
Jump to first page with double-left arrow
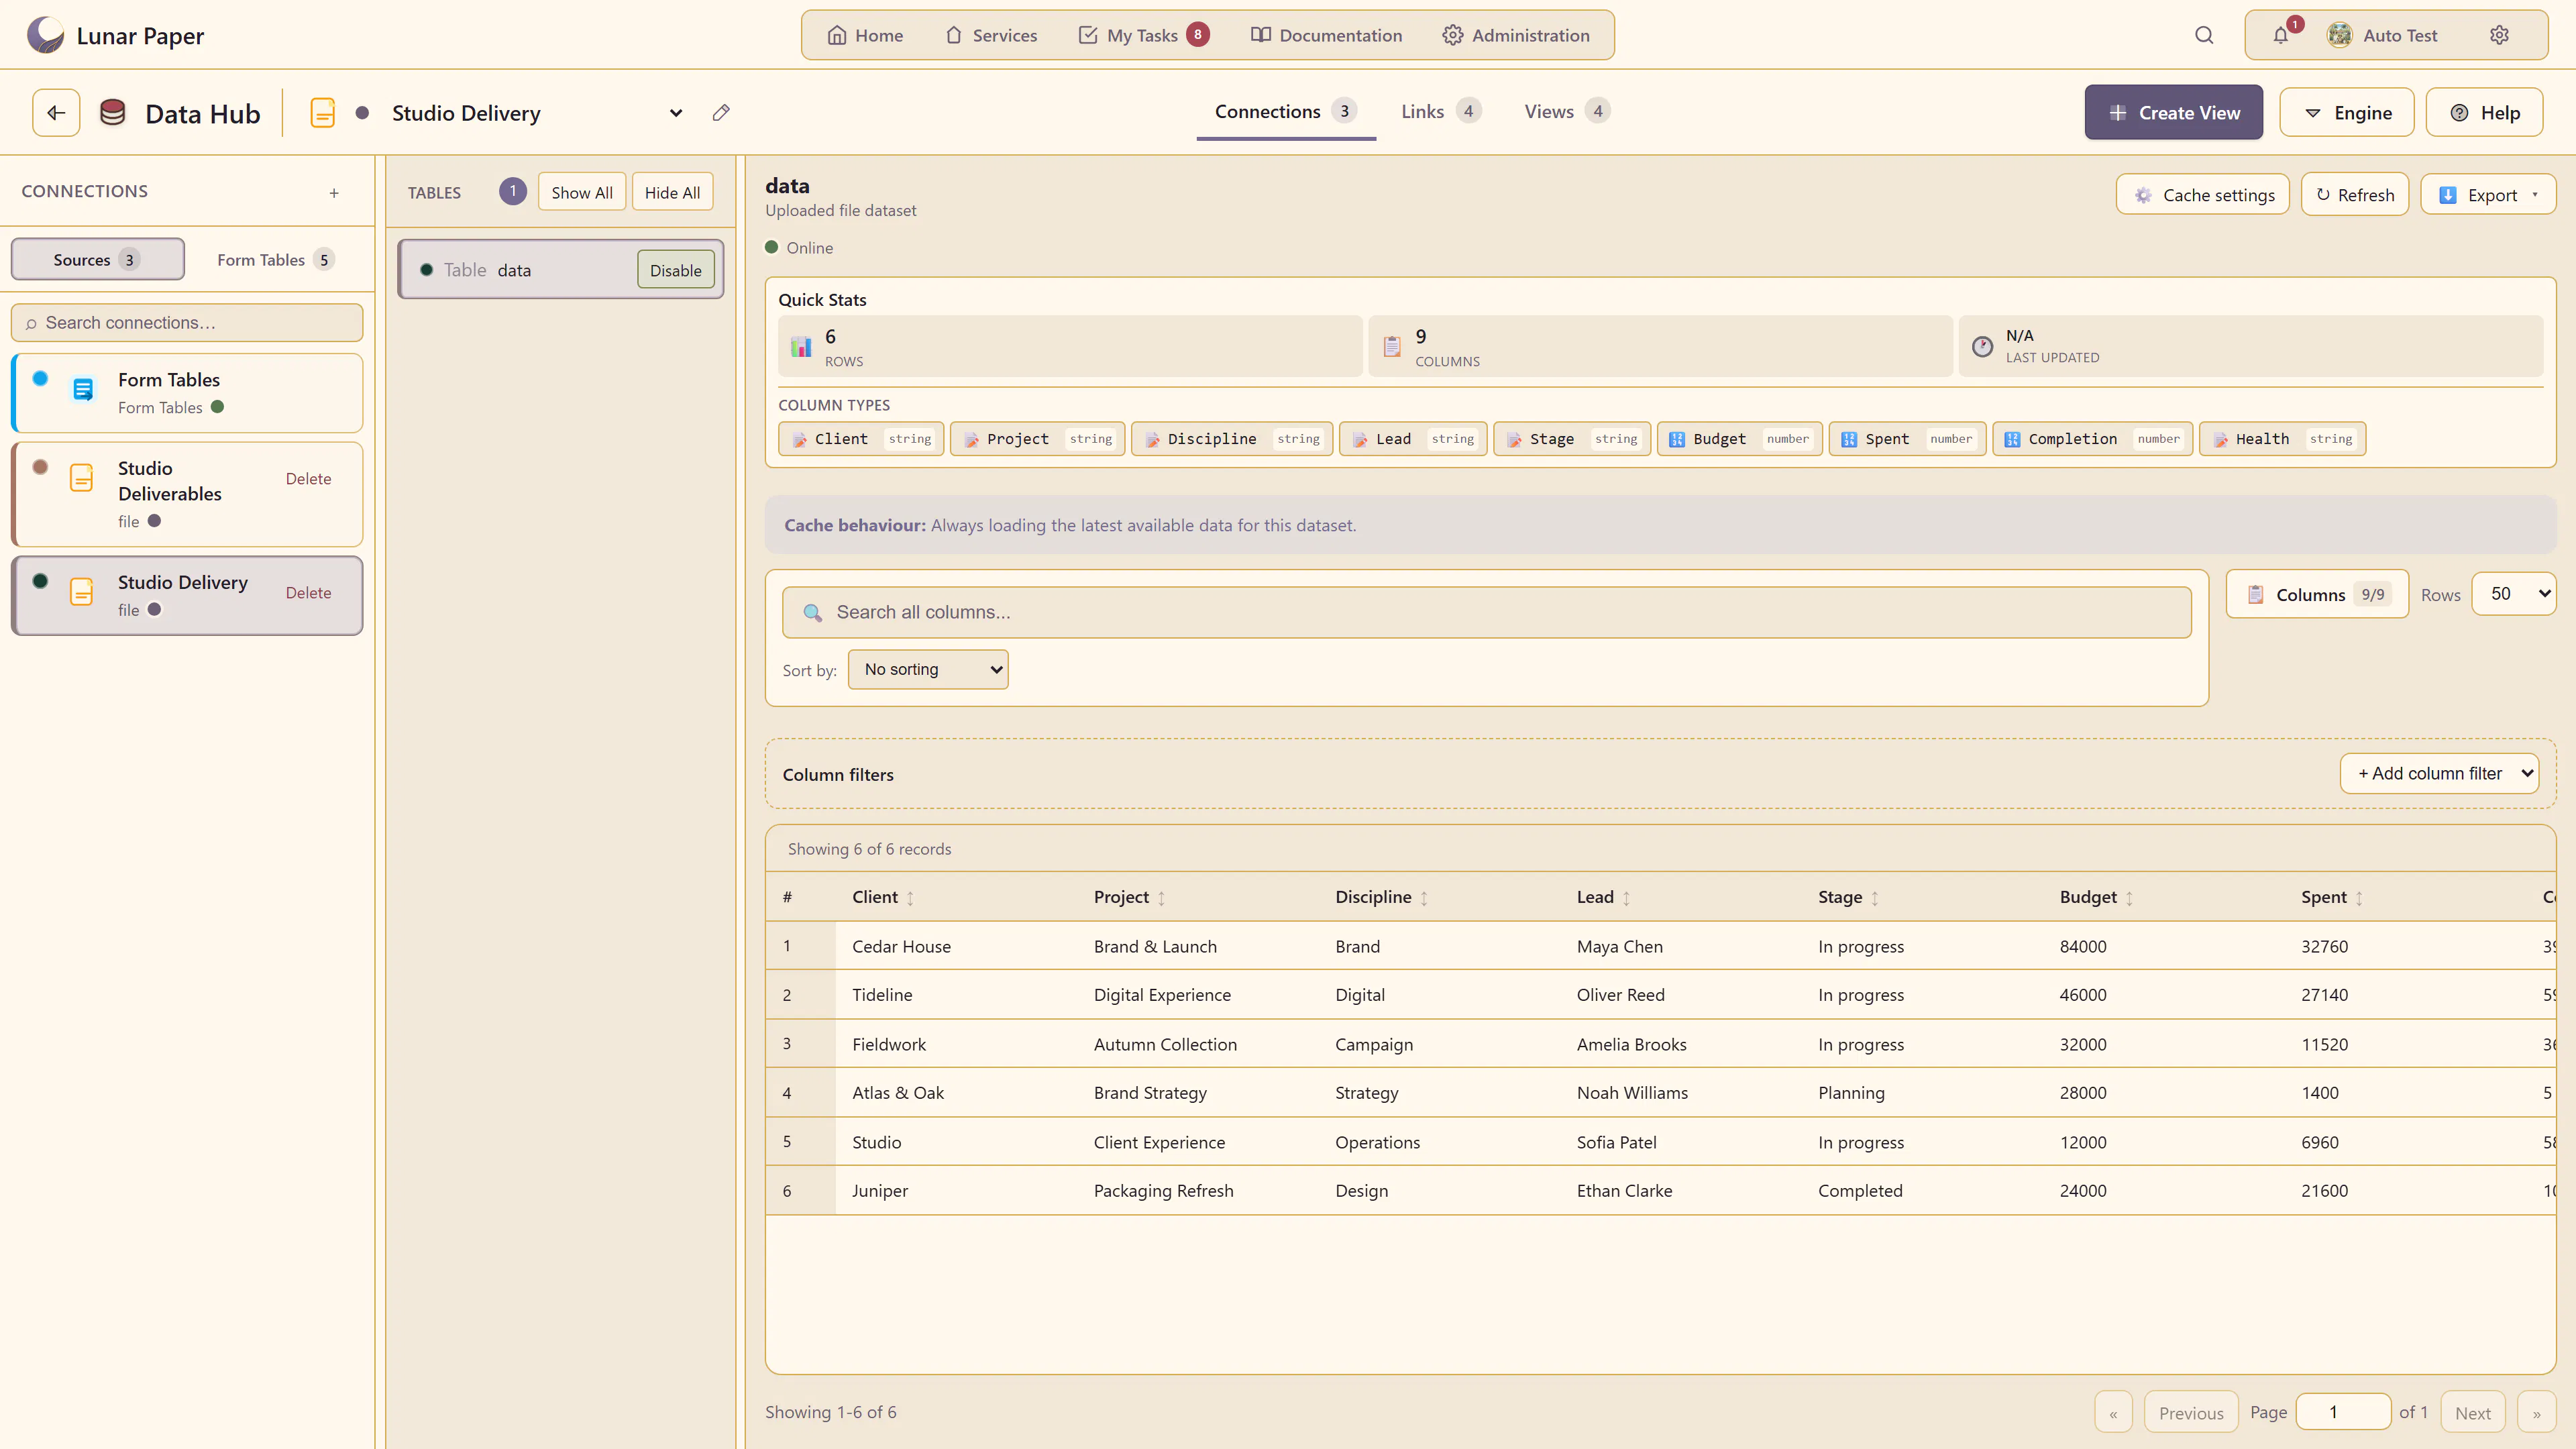click(x=2113, y=1412)
